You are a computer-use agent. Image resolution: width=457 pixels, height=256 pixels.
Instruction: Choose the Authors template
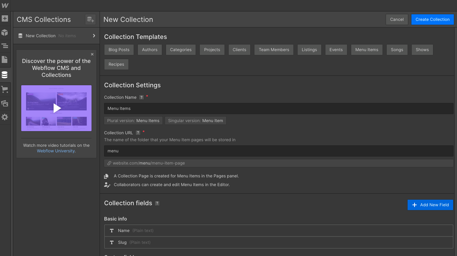coord(150,50)
